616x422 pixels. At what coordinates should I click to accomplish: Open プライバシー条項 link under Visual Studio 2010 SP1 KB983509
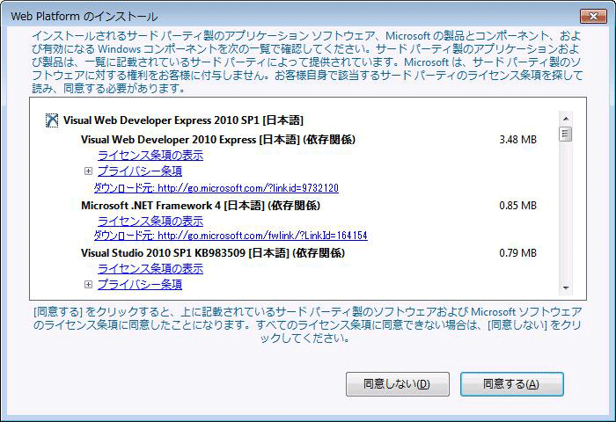tap(140, 284)
